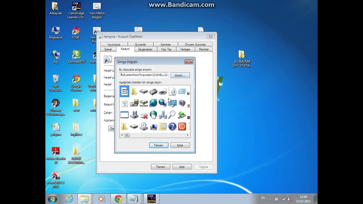363x204 pixels.
Task: Open the Yerleşim tab
Action: [x=185, y=49]
